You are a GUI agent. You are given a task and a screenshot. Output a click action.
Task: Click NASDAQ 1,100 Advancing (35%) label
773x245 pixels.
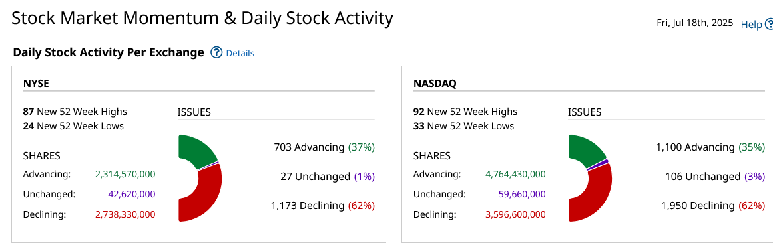tap(710, 147)
